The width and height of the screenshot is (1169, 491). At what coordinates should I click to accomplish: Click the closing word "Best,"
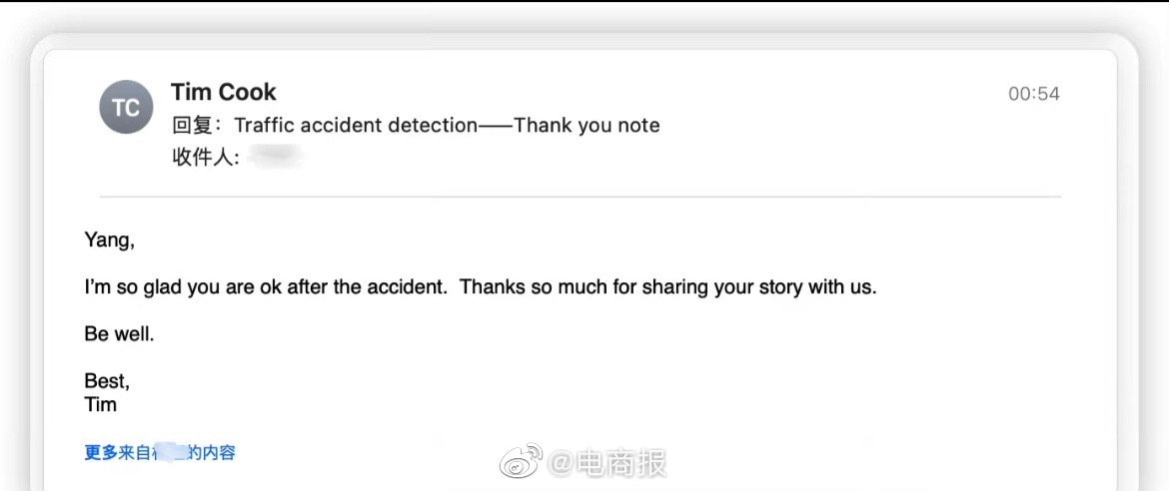(x=107, y=381)
